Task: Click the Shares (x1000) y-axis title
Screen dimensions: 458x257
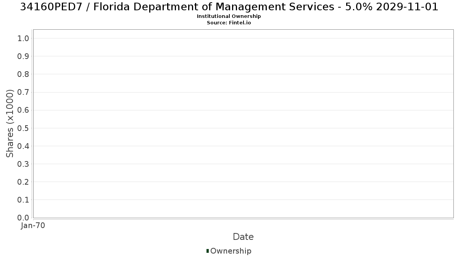Action: click(10, 123)
